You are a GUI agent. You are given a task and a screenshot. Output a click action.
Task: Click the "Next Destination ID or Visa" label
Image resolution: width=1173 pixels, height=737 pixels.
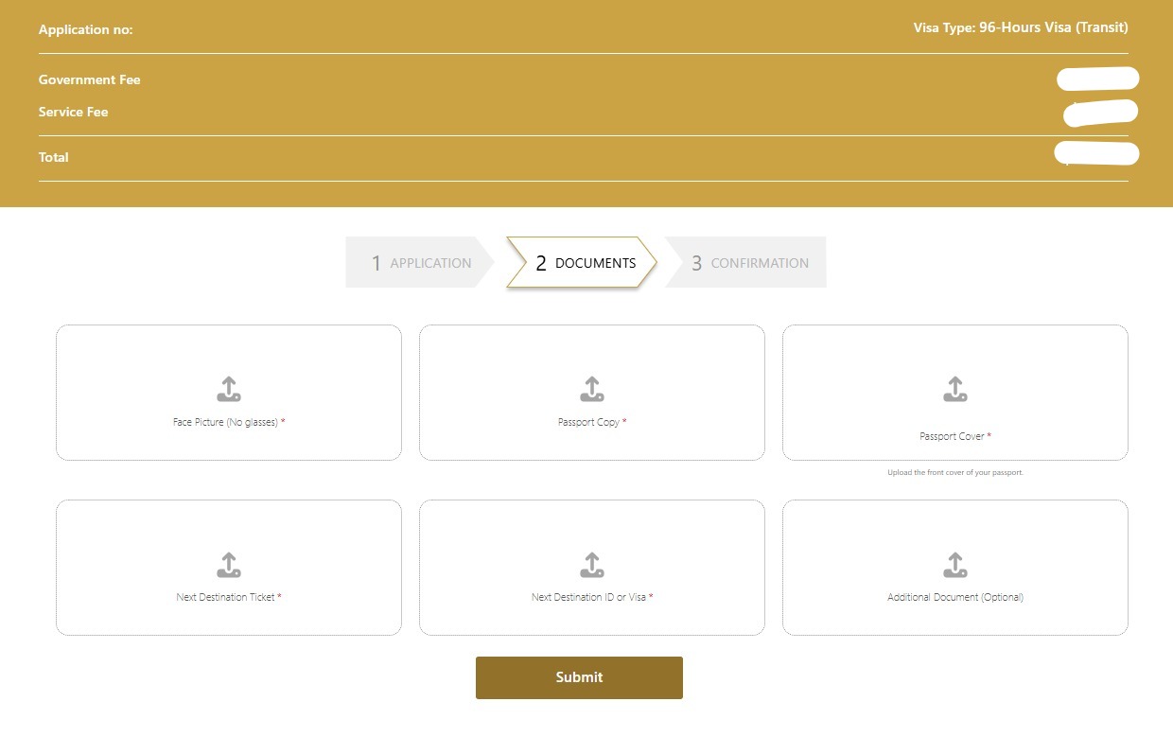[x=588, y=597]
